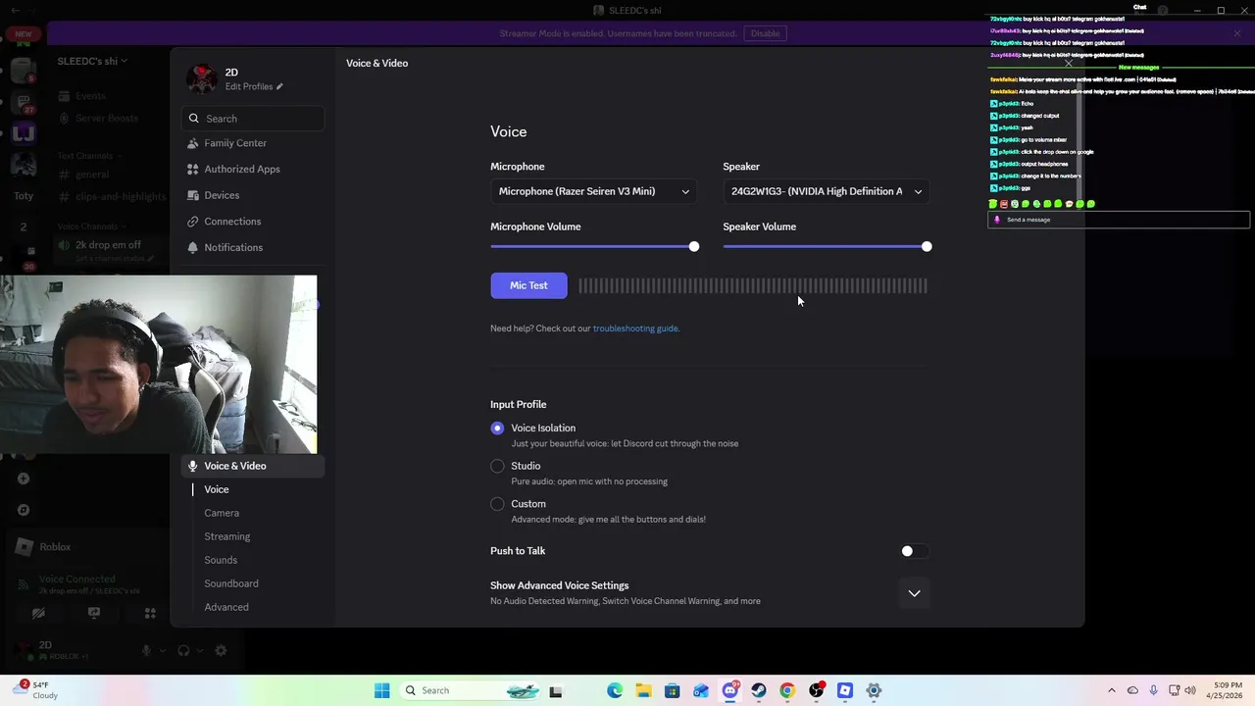Open the Windows Start menu
Image resolution: width=1255 pixels, height=706 pixels.
[381, 690]
